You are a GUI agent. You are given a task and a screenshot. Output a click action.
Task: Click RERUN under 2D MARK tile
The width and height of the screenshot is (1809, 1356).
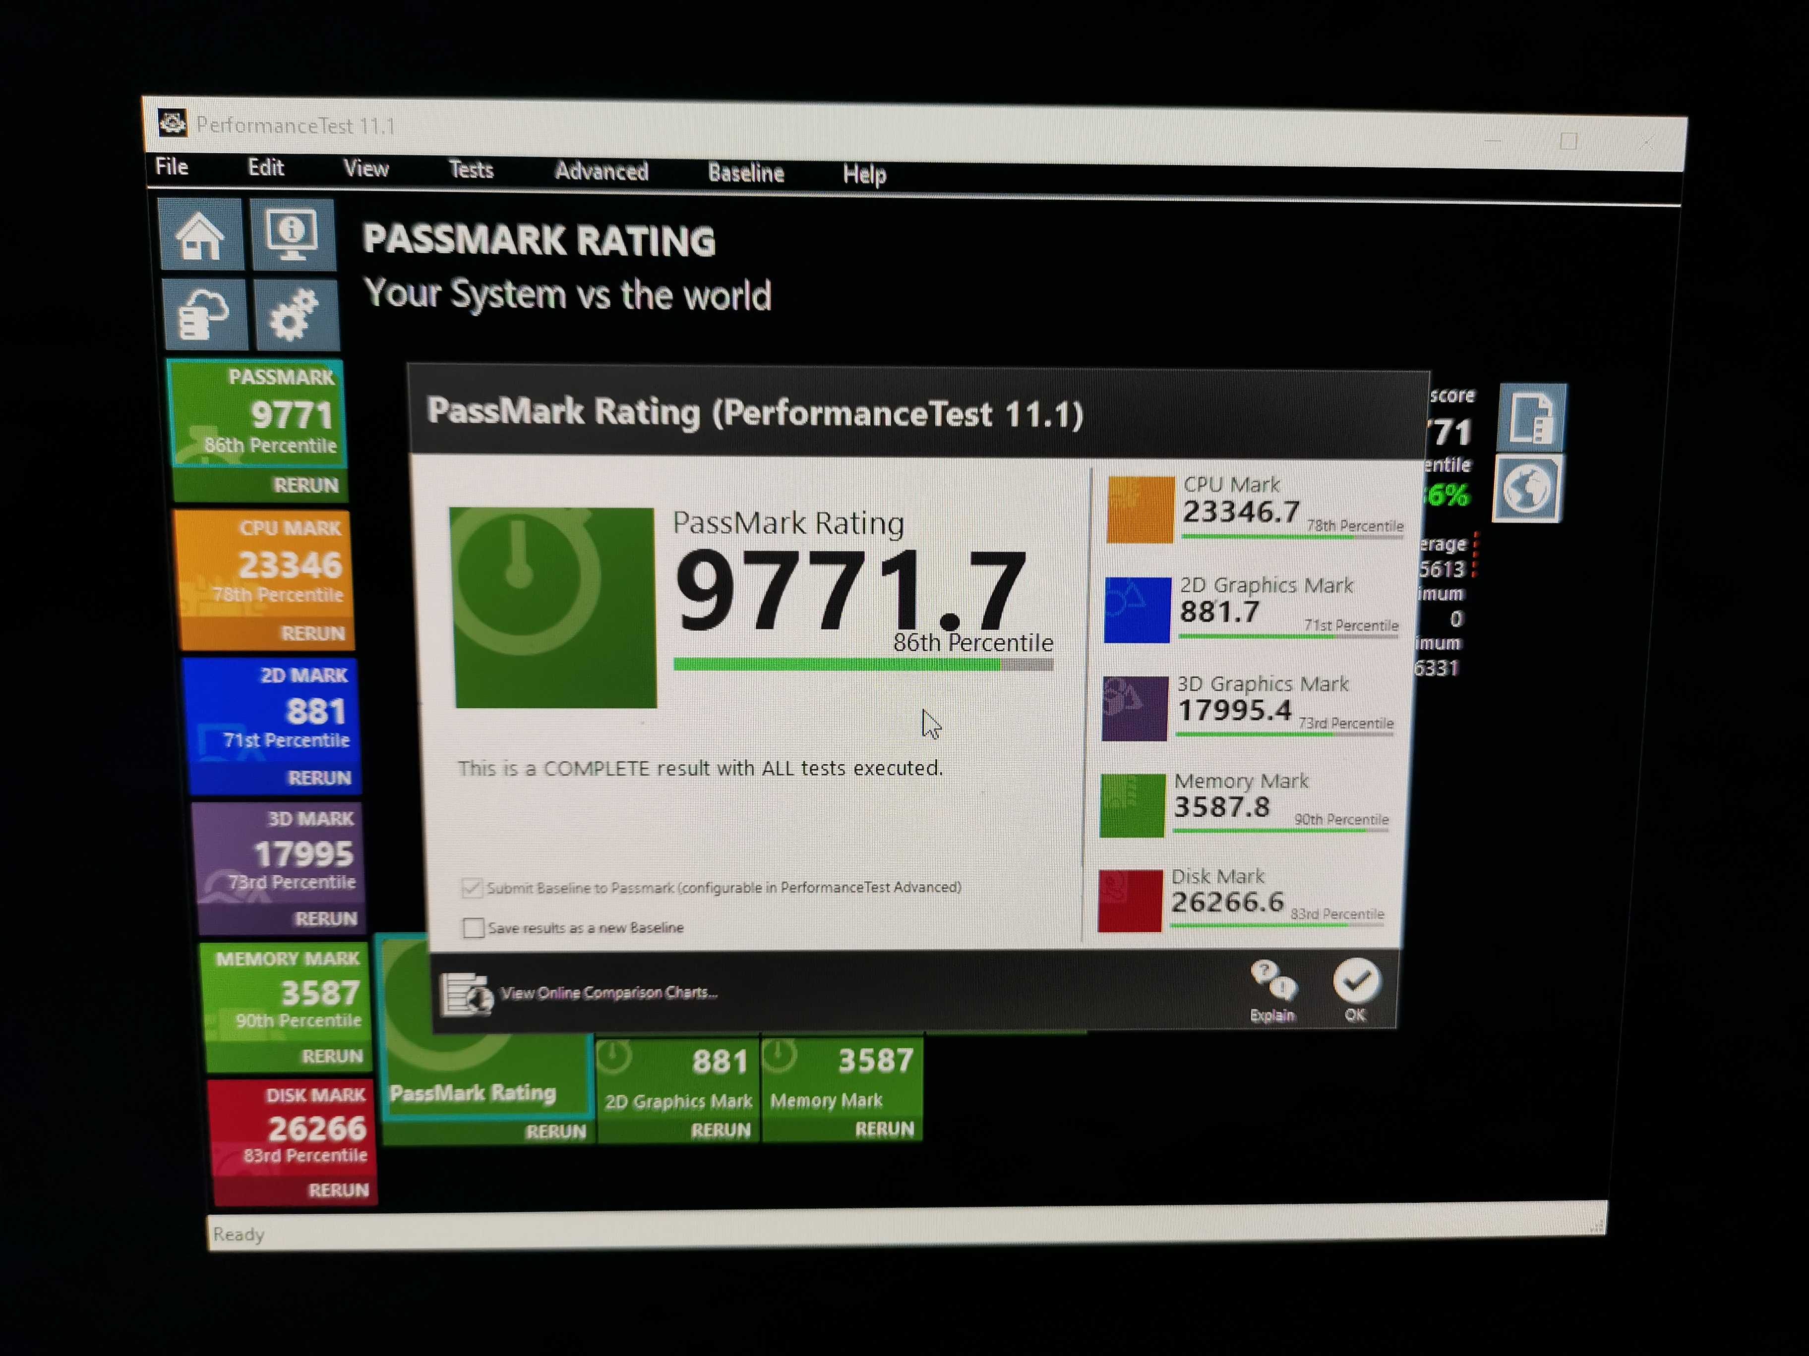319,778
